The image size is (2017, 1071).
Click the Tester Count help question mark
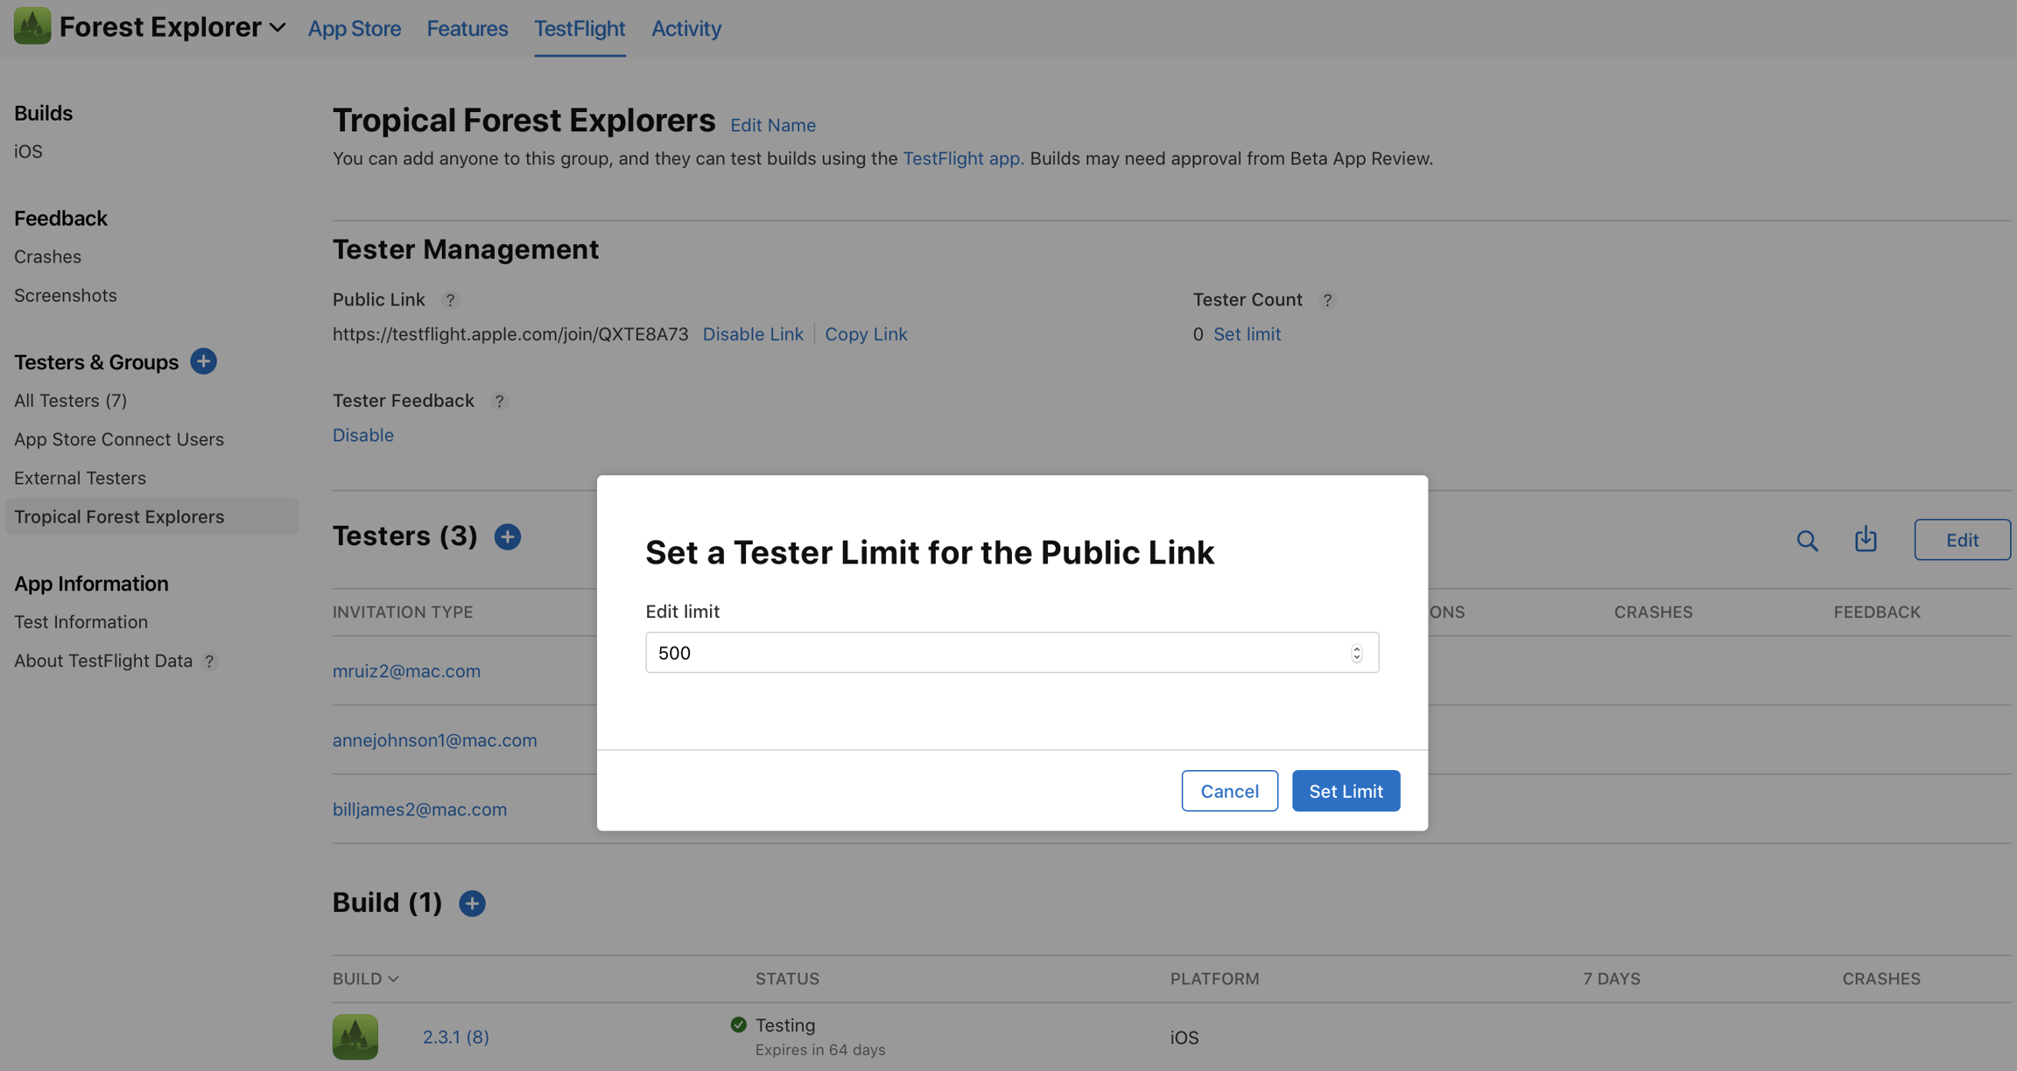point(1327,300)
